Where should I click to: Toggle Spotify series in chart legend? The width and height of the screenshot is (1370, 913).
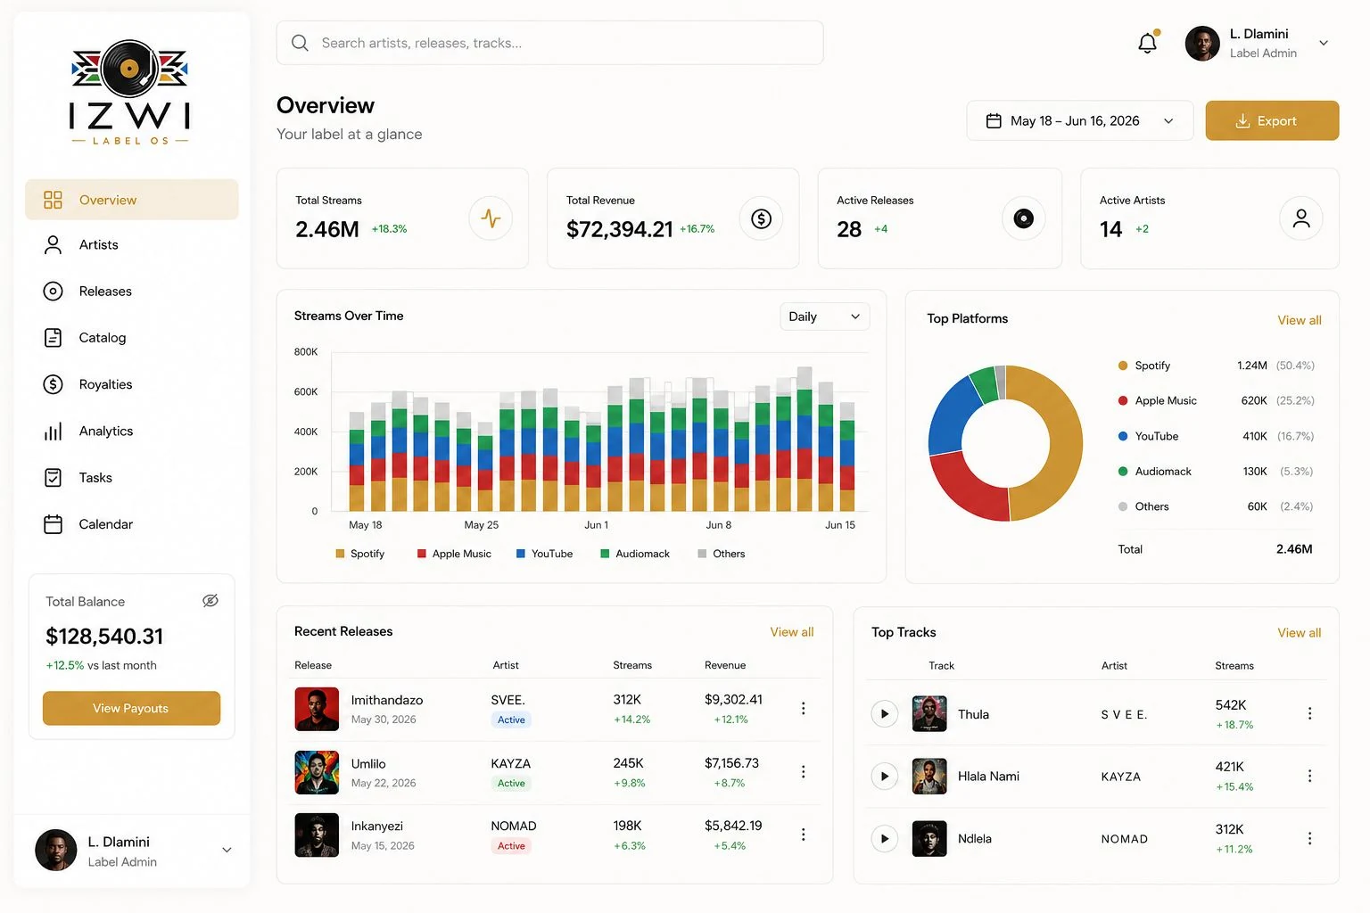(x=359, y=554)
